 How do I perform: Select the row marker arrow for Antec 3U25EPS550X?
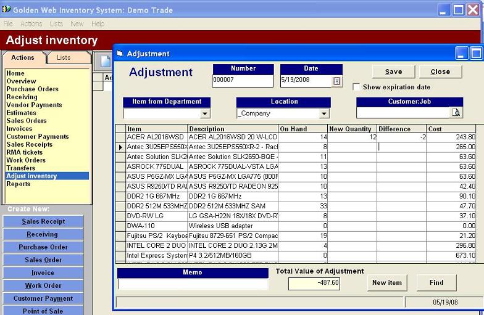pos(120,147)
